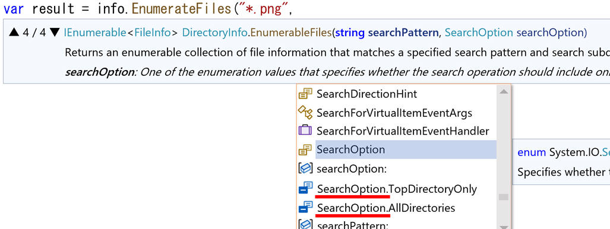Viewport: 610px width, 229px height.
Task: Show previous overload with up triangle
Action: (x=14, y=32)
